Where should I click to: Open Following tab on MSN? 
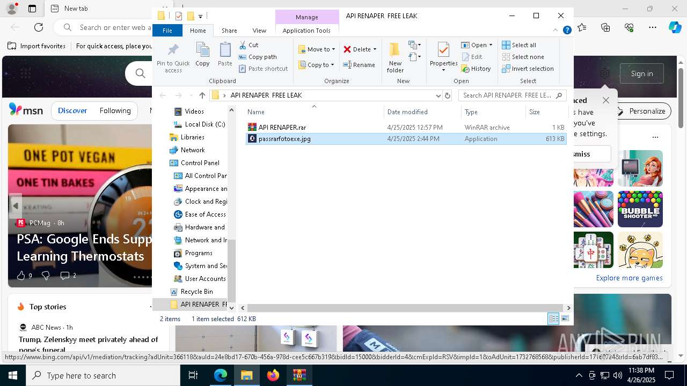pos(115,110)
